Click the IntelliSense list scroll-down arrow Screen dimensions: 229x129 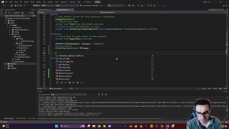pyautogui.click(x=152, y=79)
